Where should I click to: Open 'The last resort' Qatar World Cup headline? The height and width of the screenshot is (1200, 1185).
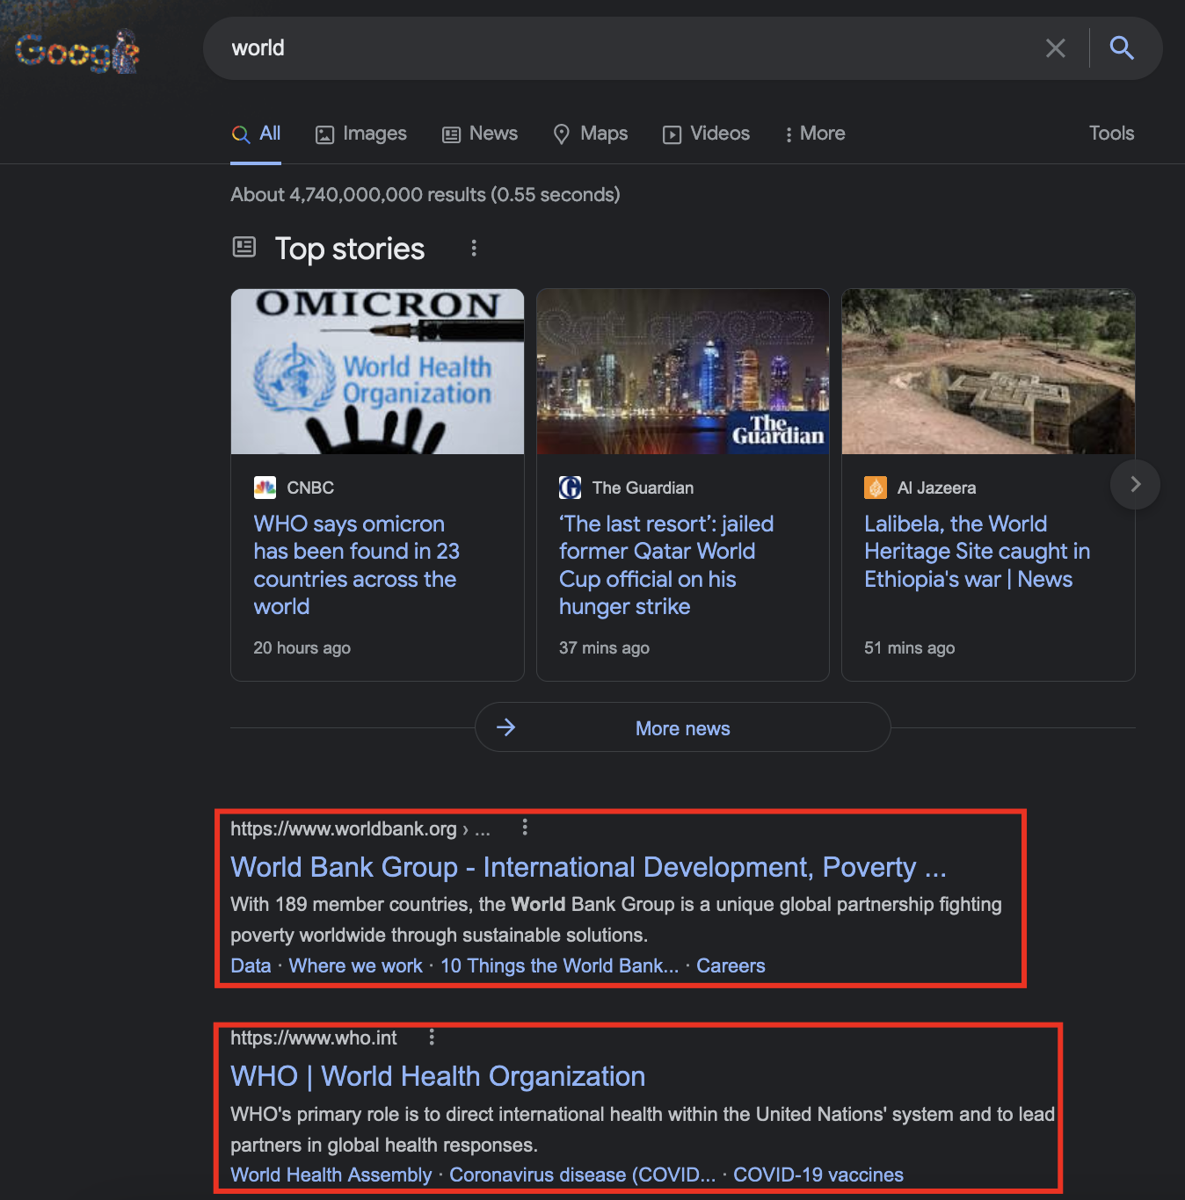coord(666,565)
